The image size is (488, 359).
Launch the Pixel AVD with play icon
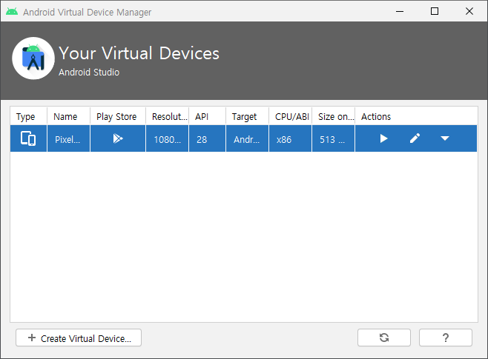click(383, 138)
